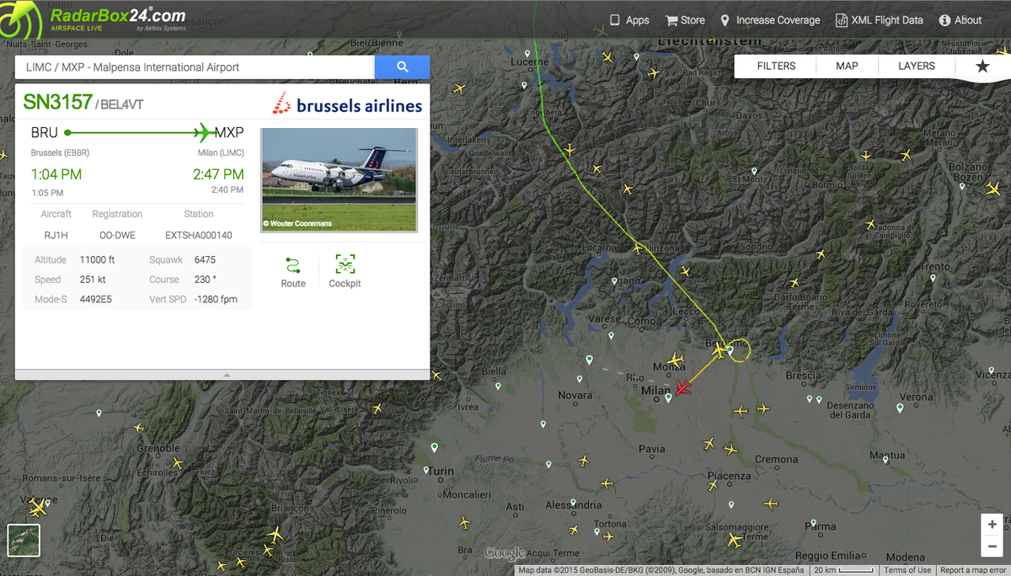Click the MXP destination code
1011x576 pixels.
coord(229,132)
